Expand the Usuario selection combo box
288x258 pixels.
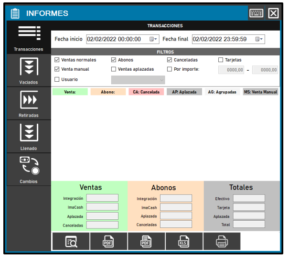point(138,80)
